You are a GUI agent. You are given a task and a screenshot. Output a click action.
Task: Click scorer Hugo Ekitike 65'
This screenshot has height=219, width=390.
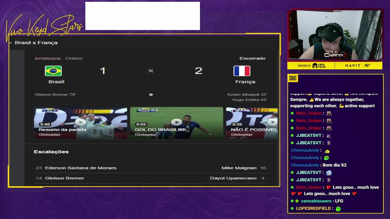click(x=250, y=100)
